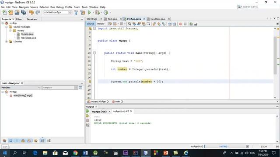This screenshot has width=280, height=157.
Task: Click the Shift Line Left icon
Action: coord(170,24)
